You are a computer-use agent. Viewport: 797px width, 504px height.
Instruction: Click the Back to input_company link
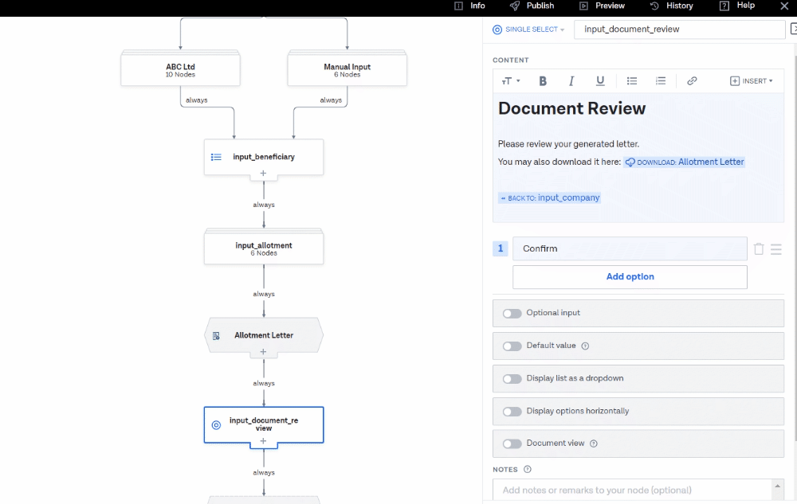point(549,198)
